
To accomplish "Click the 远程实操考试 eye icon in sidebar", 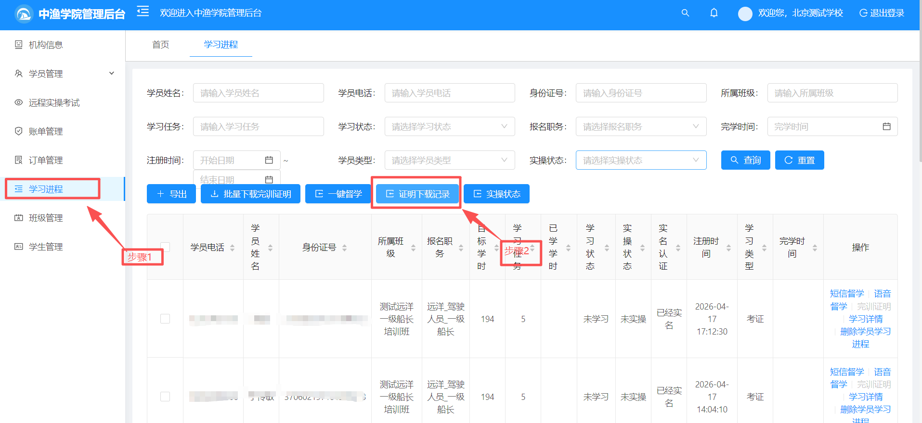I will point(19,102).
